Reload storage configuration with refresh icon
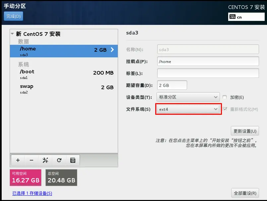267x201 pixels. pos(59,160)
